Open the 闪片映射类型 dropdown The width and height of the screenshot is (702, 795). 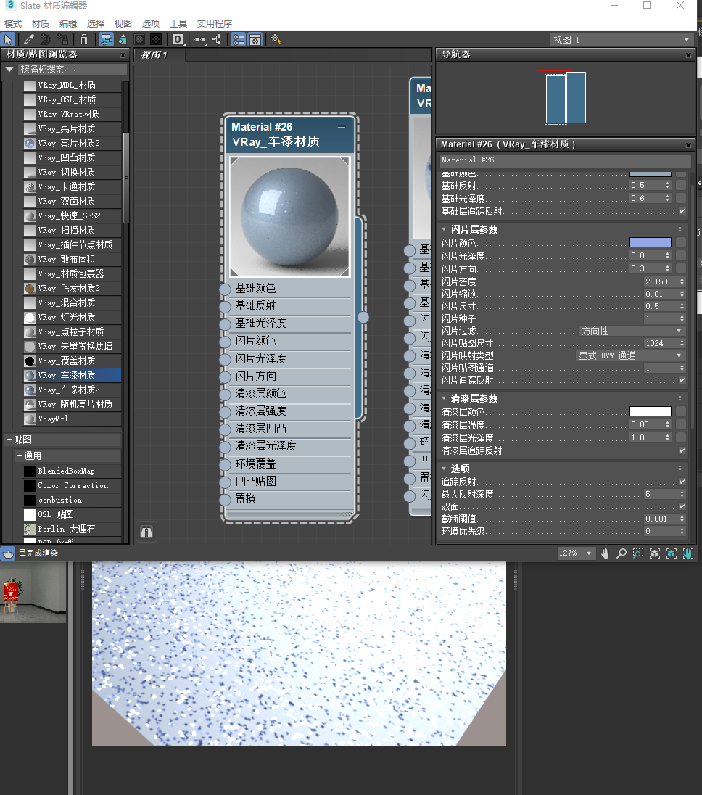click(x=630, y=355)
